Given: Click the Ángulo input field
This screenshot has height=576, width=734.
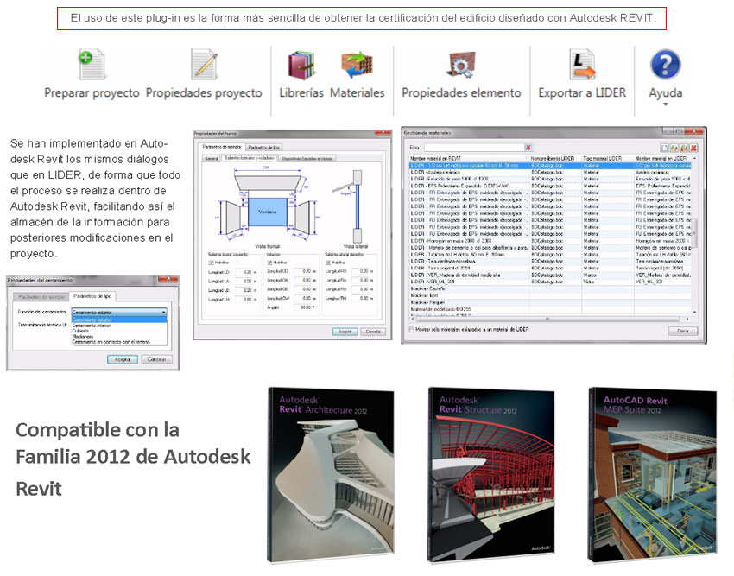Looking at the screenshot, I should [304, 307].
